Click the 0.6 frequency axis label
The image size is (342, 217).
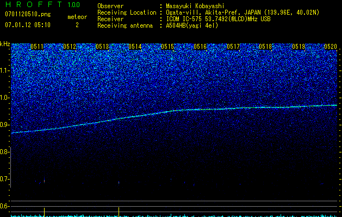point(4,206)
